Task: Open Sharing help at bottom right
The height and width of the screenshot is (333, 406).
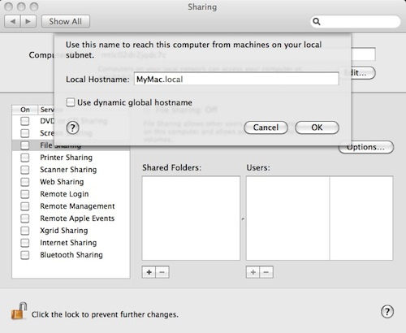Action: coord(387,312)
